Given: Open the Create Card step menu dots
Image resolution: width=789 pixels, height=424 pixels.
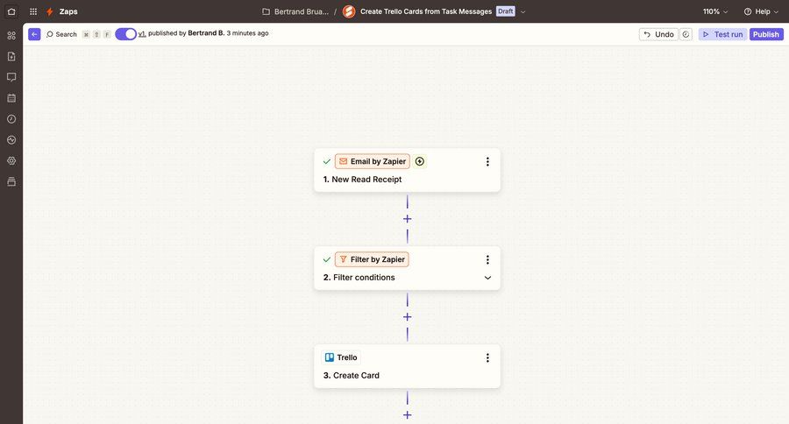Looking at the screenshot, I should coord(487,357).
